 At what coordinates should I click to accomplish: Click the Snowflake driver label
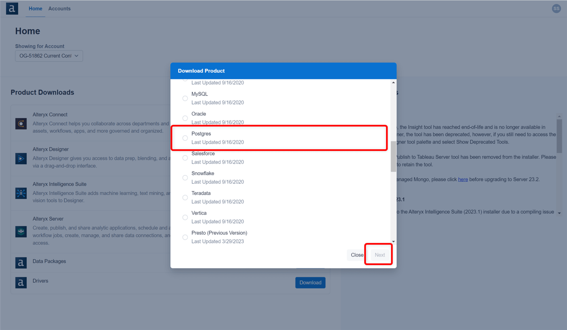203,173
